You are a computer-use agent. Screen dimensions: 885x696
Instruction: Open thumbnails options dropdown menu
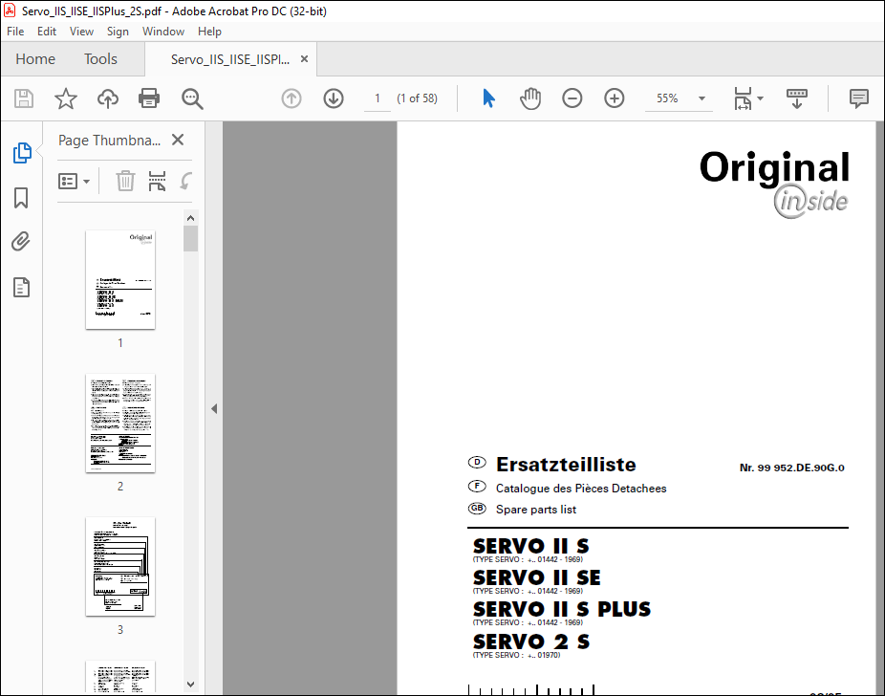tap(74, 182)
